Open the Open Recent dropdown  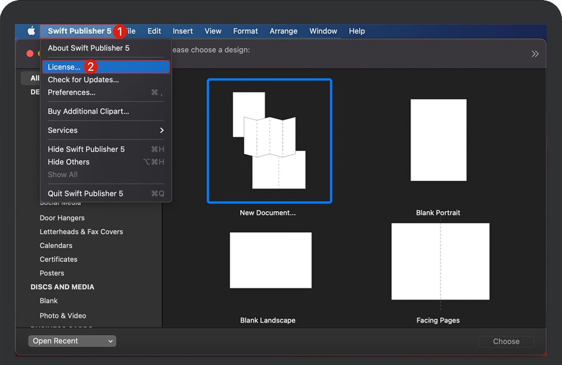72,341
